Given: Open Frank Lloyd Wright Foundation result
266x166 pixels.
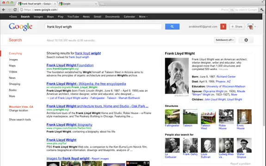Looking at the screenshot, I should coord(70,65).
